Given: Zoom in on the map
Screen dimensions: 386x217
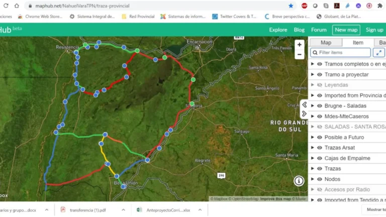Looking at the screenshot, I should click(300, 45).
